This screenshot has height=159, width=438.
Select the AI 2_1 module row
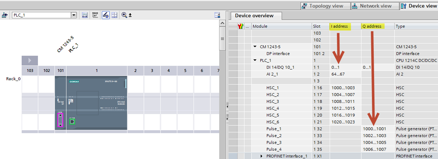(333, 74)
